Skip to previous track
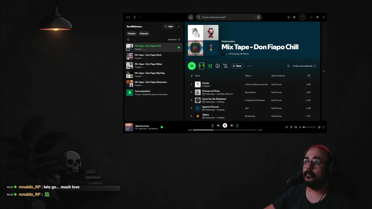The image size is (372, 209). point(218,125)
